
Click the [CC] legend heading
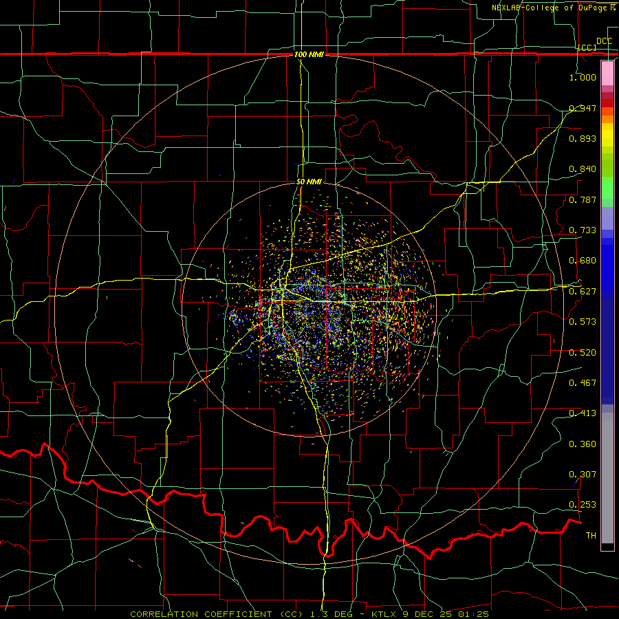tap(587, 47)
